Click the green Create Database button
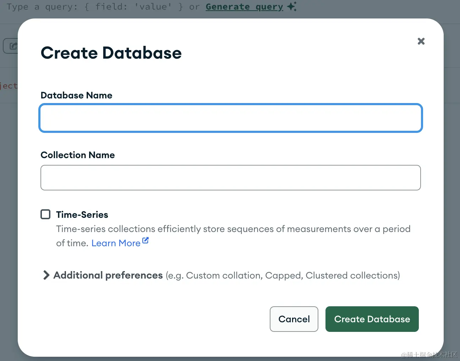The width and height of the screenshot is (460, 361). click(x=372, y=319)
